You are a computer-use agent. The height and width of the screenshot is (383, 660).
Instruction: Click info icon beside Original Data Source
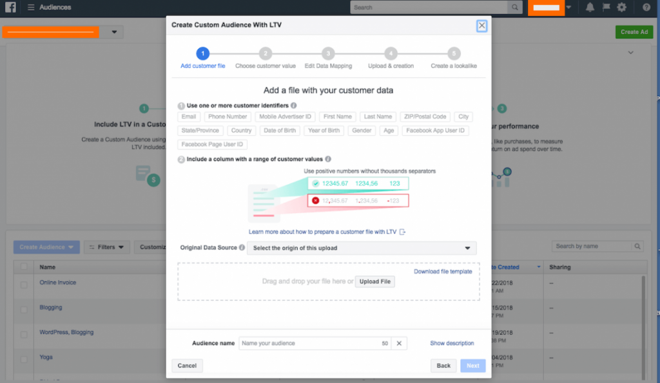click(242, 248)
